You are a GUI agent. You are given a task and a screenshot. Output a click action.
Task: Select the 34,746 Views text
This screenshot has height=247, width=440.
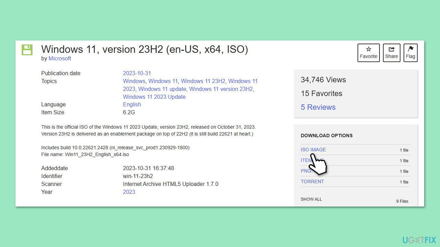pyautogui.click(x=323, y=80)
